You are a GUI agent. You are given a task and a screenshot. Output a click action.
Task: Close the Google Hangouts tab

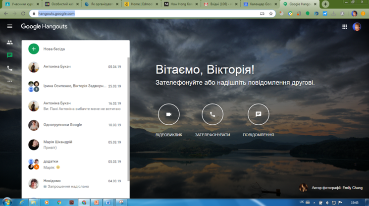pos(315,4)
